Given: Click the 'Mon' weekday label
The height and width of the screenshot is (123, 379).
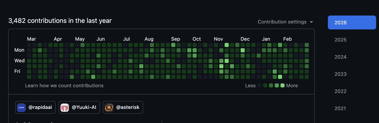Looking at the screenshot, I should pos(19,50).
